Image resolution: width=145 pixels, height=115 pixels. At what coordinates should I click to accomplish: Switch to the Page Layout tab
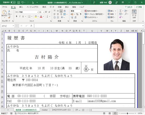coord(32,7)
